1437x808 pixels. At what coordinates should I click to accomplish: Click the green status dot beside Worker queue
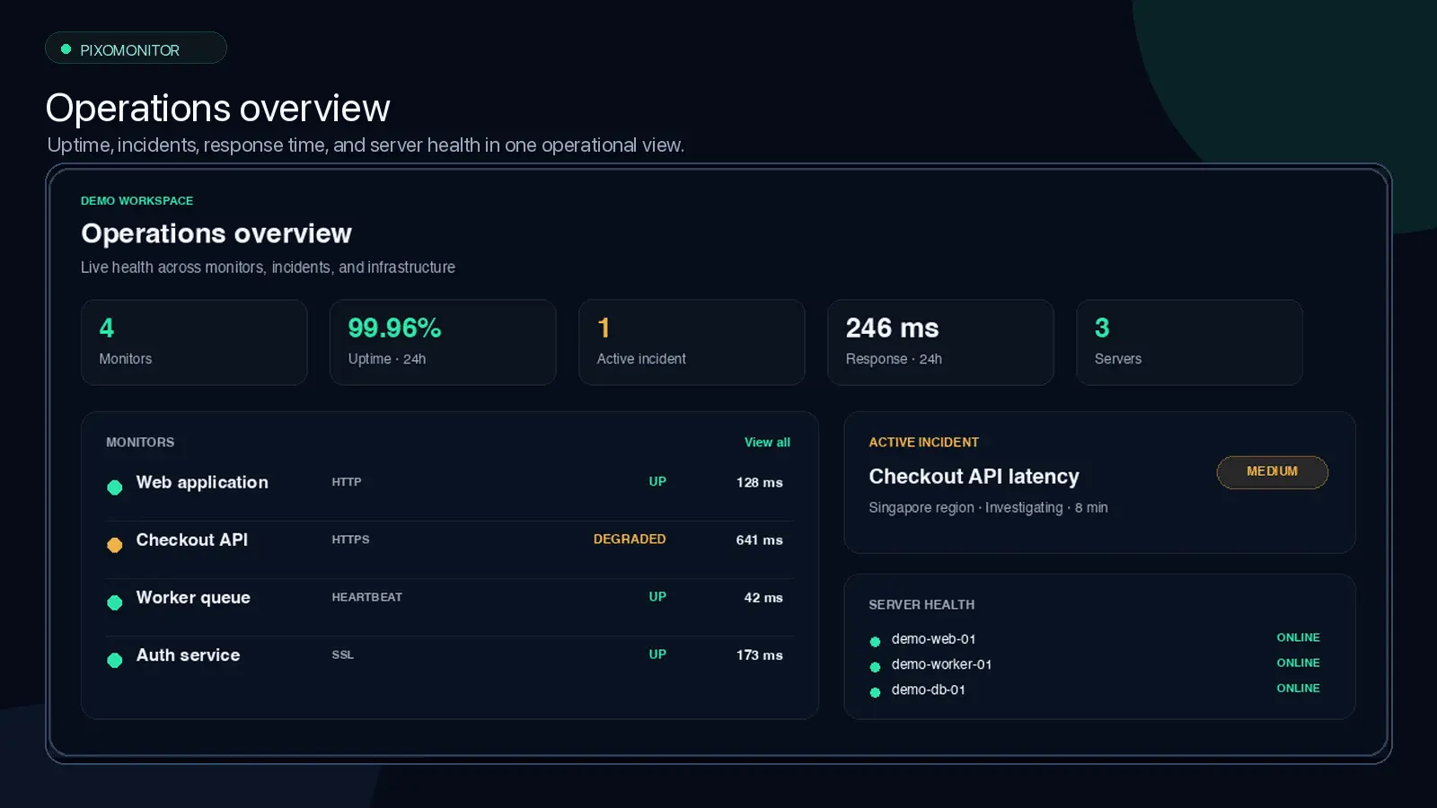click(x=115, y=602)
